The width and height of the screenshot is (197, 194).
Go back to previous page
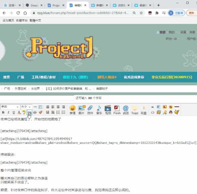tap(4, 13)
